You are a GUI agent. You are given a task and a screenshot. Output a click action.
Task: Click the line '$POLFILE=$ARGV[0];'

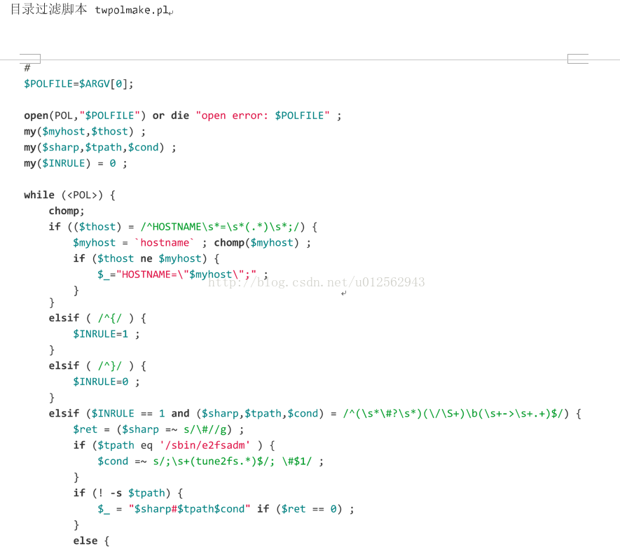(78, 84)
